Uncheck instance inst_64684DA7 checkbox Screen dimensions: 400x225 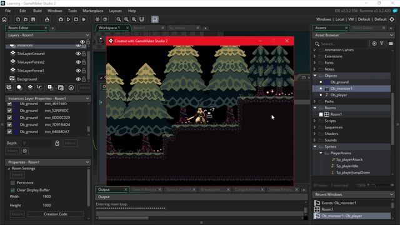tap(9, 132)
